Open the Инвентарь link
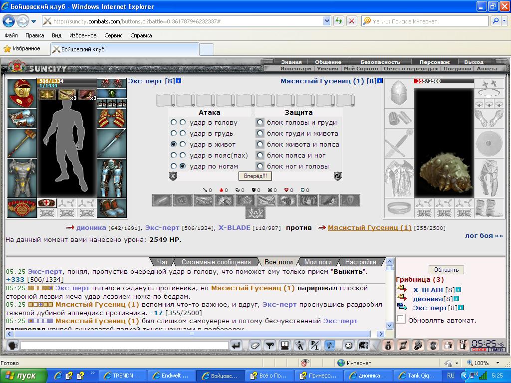This screenshot has height=383, width=511. coord(296,69)
